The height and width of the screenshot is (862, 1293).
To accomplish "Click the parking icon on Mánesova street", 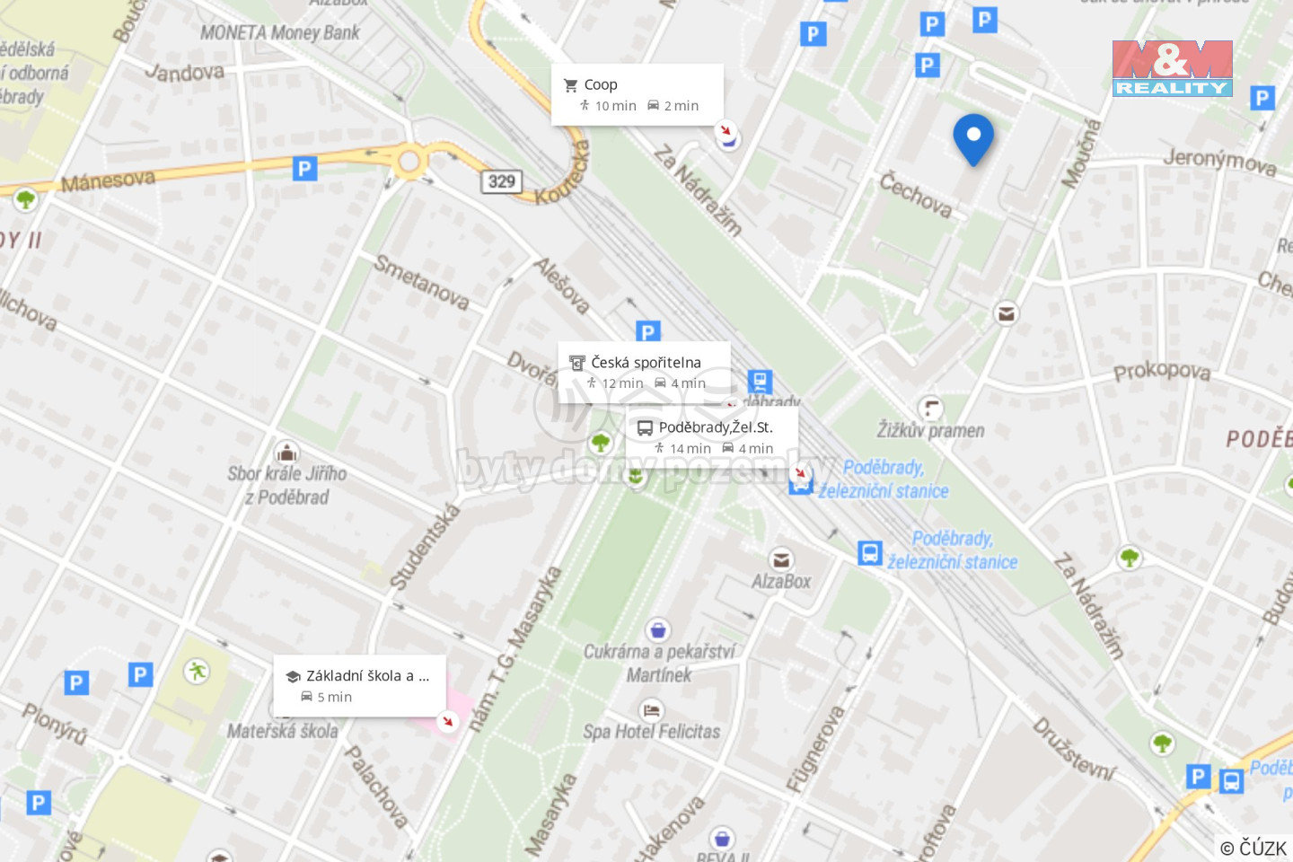I will [x=305, y=168].
